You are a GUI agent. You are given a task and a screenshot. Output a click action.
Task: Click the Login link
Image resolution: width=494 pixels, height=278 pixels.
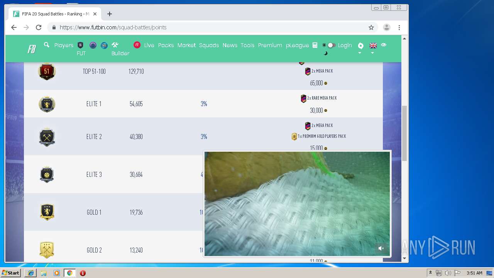[x=345, y=45]
